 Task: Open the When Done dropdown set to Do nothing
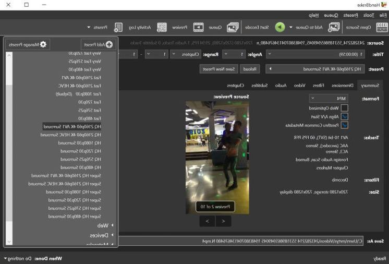point(18,259)
